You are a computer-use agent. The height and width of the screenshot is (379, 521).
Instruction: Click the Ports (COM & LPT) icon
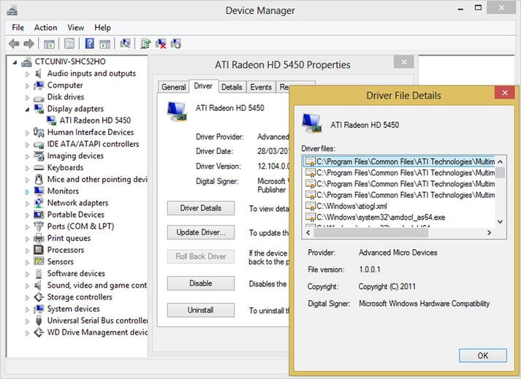pos(39,226)
